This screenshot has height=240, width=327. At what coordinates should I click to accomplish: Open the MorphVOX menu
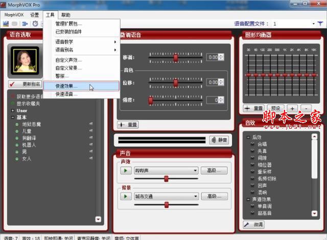click(x=14, y=15)
